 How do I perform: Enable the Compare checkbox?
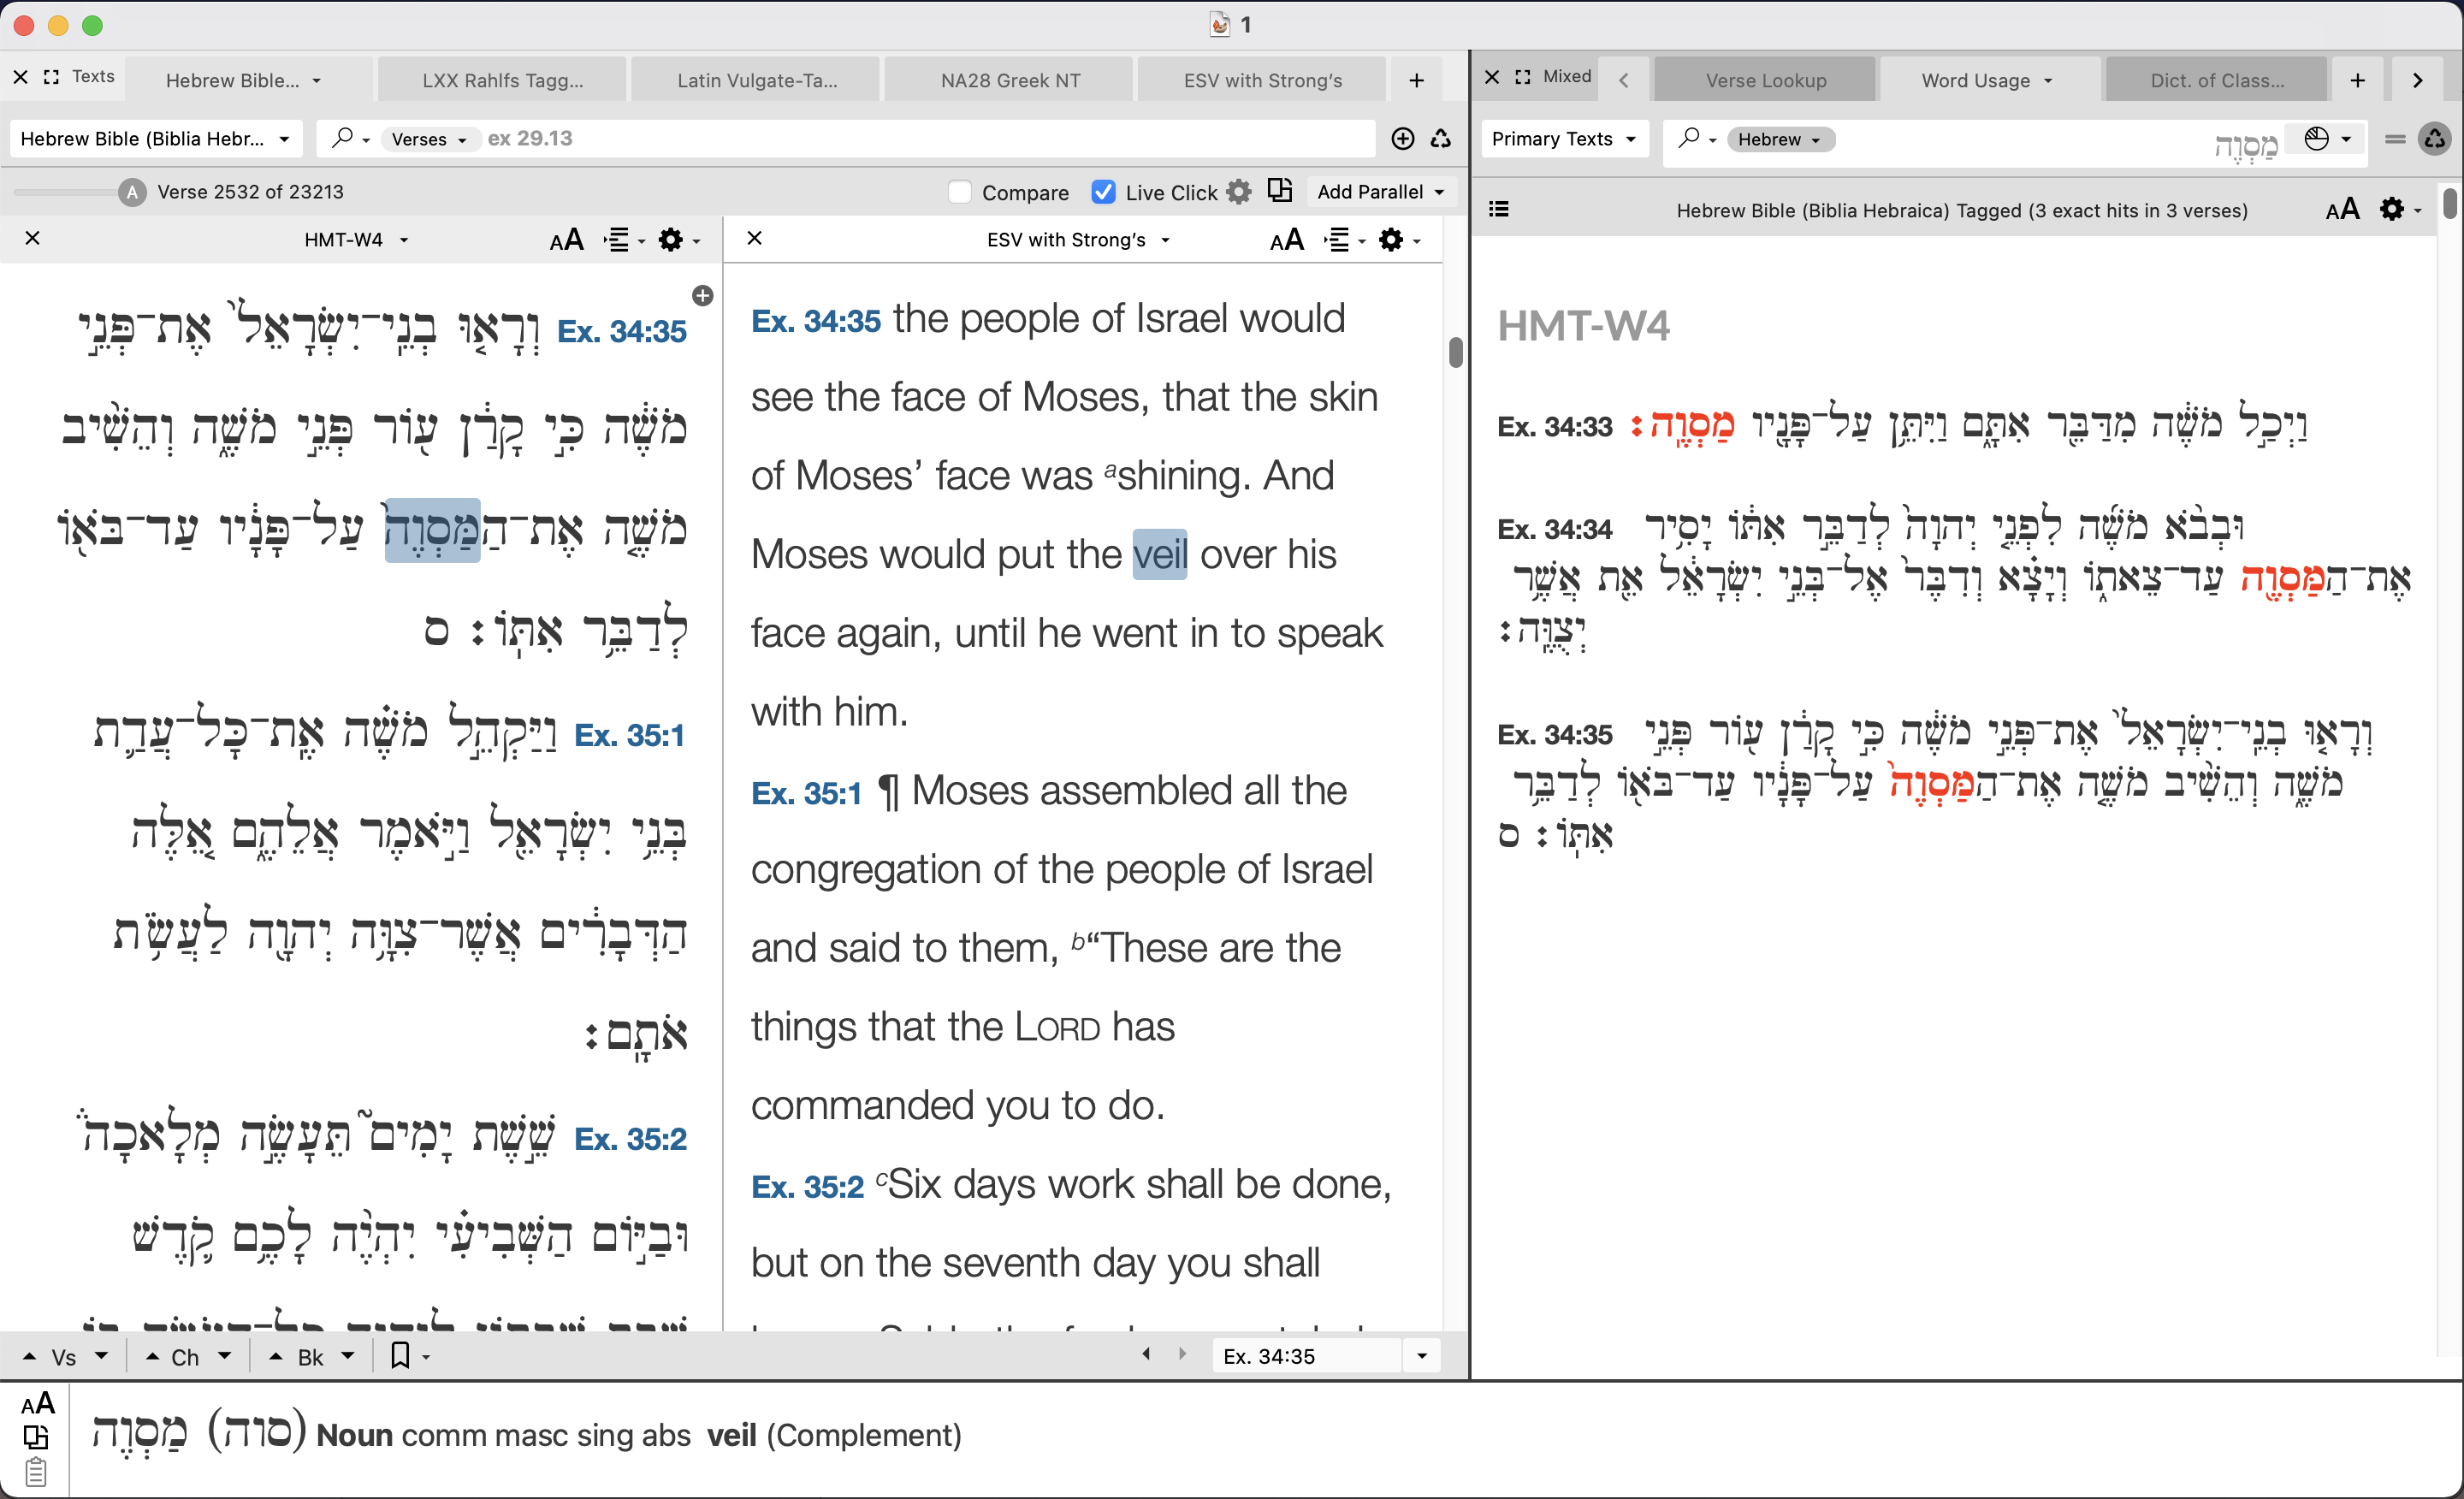point(959,192)
